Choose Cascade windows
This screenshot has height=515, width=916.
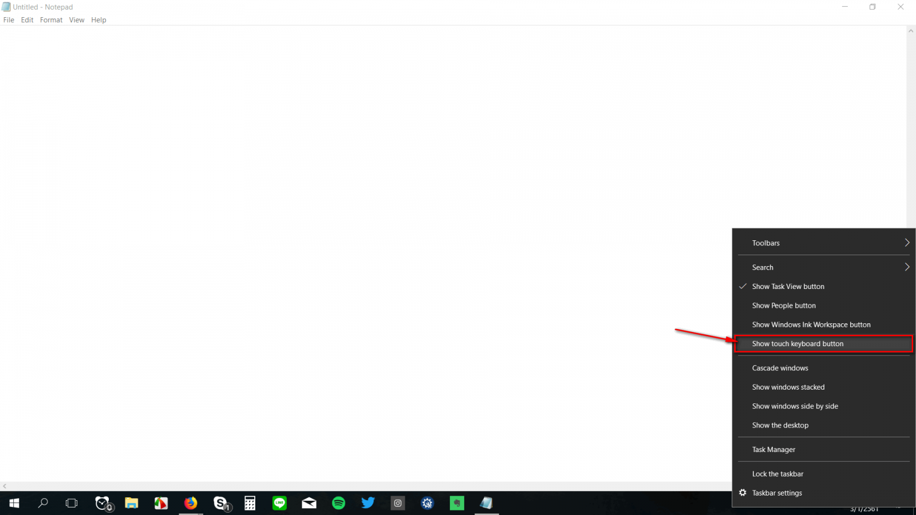(823, 368)
